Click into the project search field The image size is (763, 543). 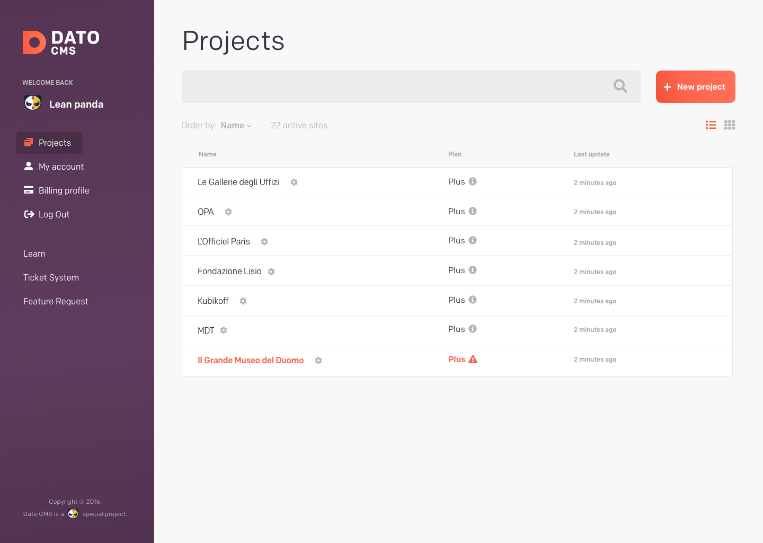411,86
